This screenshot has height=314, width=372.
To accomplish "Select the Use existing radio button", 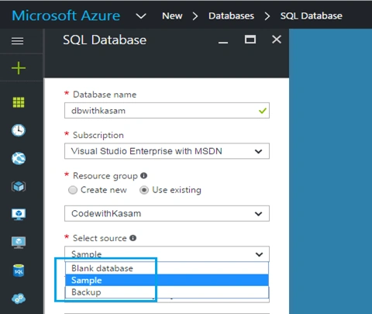I will tap(144, 190).
